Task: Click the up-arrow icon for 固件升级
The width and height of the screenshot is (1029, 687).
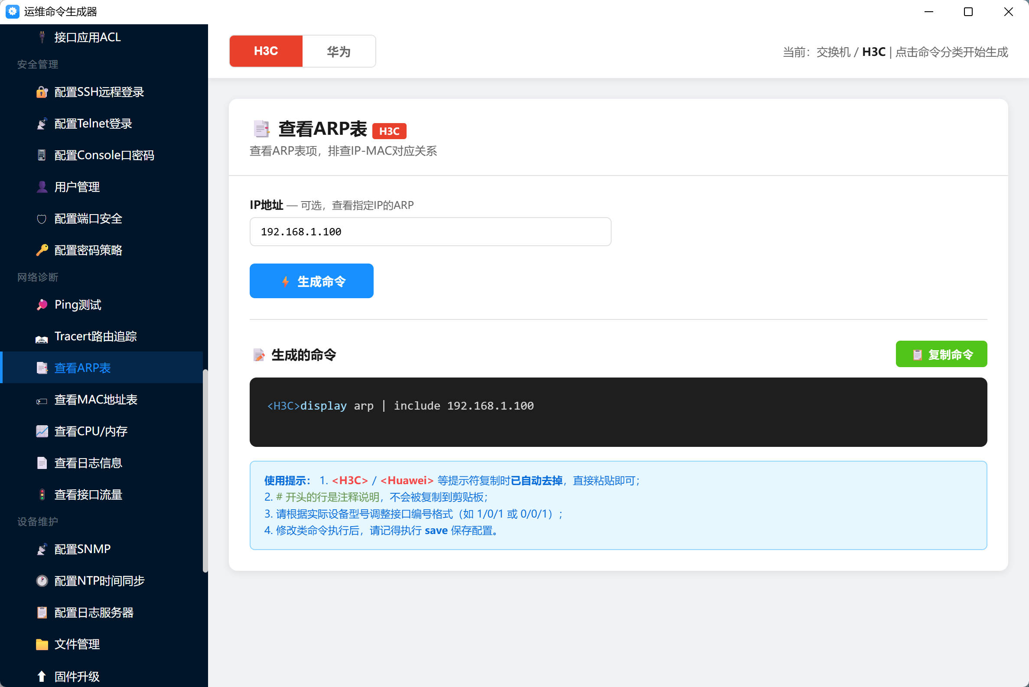Action: (42, 677)
